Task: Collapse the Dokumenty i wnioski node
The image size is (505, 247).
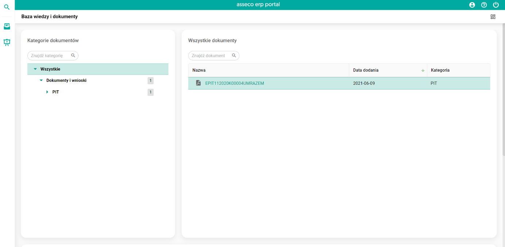Action: (x=41, y=80)
